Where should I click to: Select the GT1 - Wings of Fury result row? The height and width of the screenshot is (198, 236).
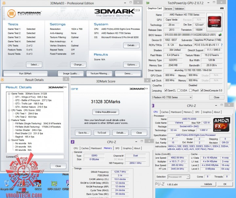[x=31, y=97]
